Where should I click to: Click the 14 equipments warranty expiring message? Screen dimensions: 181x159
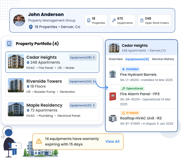72,141
